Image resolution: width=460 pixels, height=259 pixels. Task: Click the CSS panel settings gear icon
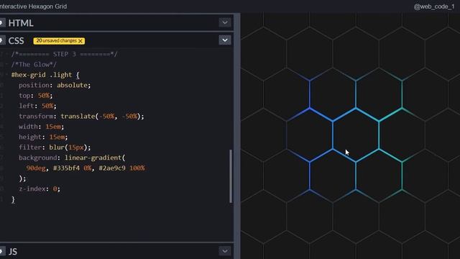1,40
